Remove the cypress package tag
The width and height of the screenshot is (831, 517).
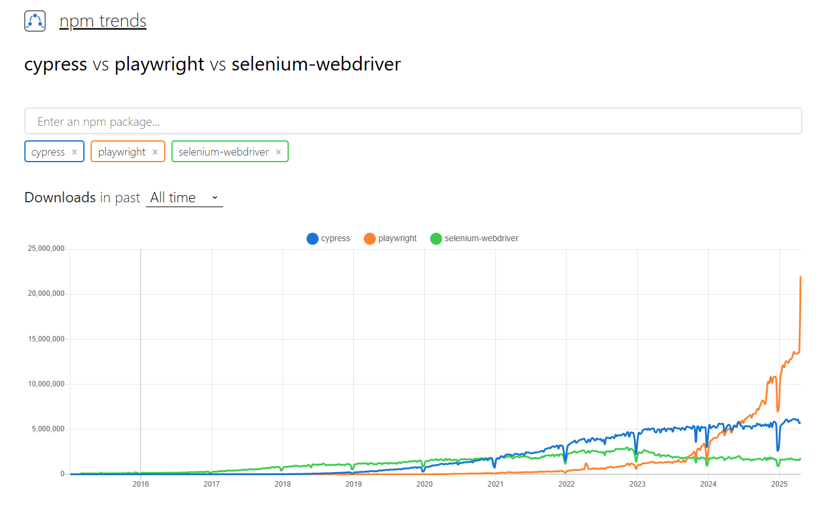[x=74, y=152]
